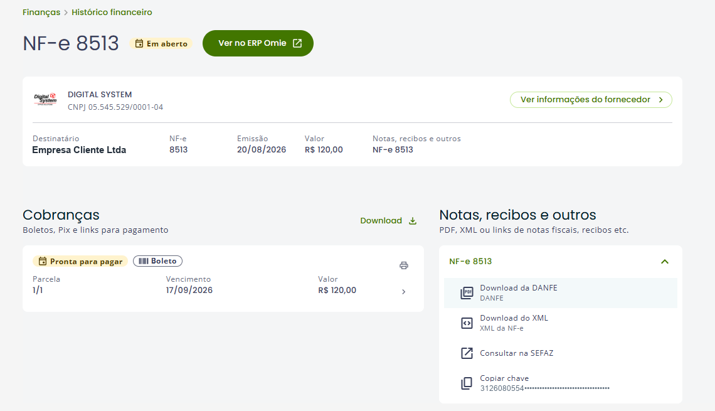Viewport: 715px width, 411px height.
Task: Click the copy icon beside Copiar chave
Action: [x=467, y=383]
